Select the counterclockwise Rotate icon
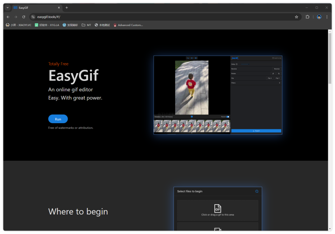The image size is (335, 234). [279, 74]
